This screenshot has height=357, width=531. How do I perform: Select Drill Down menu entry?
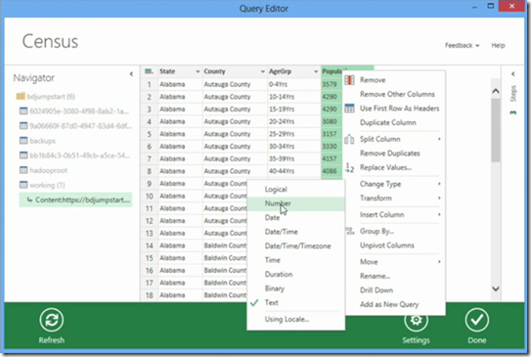click(376, 290)
